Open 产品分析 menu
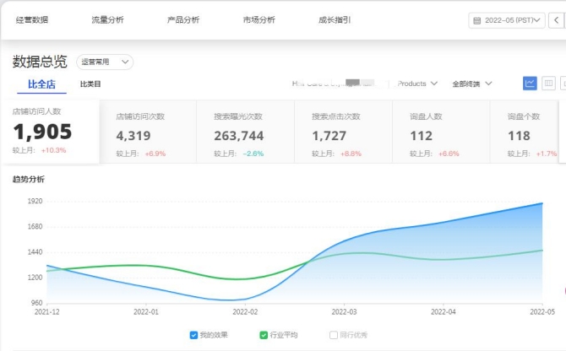566x351 pixels. tap(183, 19)
